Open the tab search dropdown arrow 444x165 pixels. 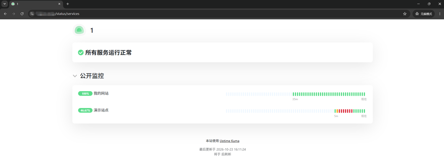(4, 4)
